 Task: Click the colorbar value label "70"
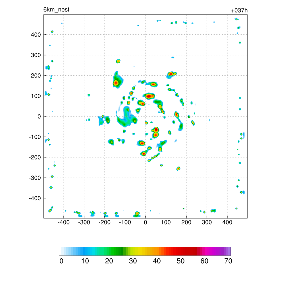point(228,261)
